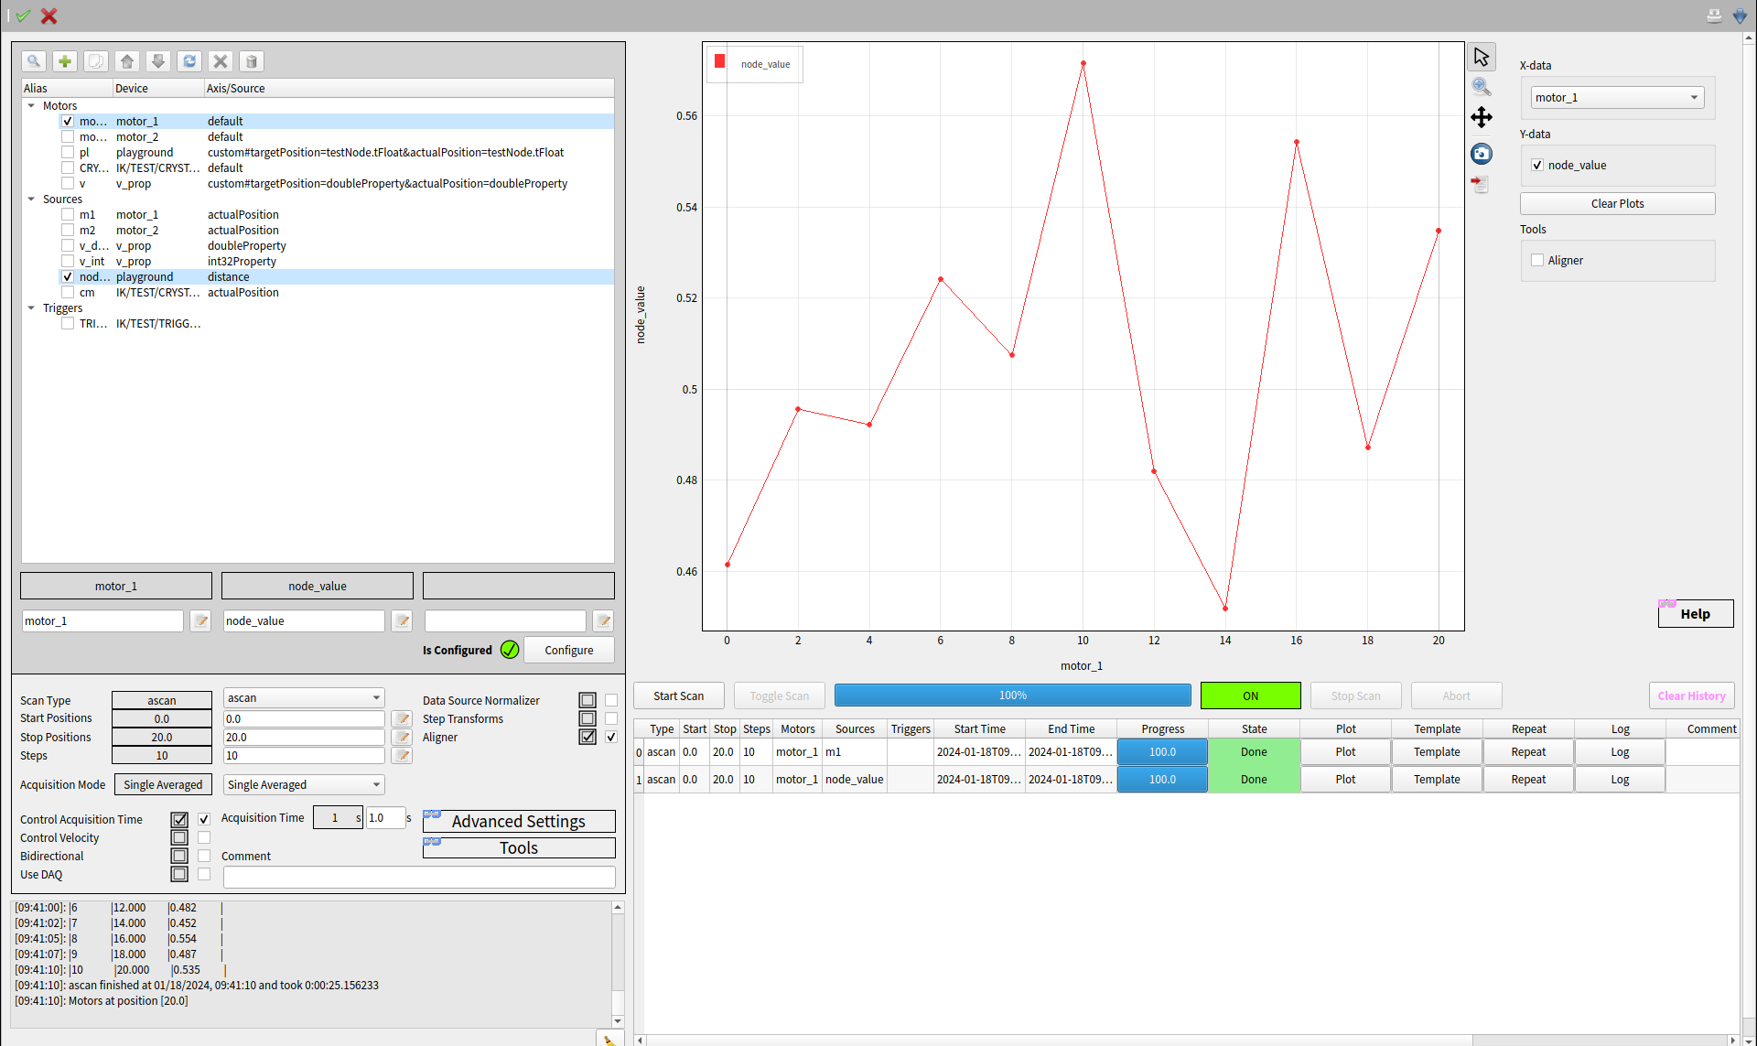This screenshot has height=1046, width=1757.
Task: Click the edit icon for Steps
Action: 402,756
